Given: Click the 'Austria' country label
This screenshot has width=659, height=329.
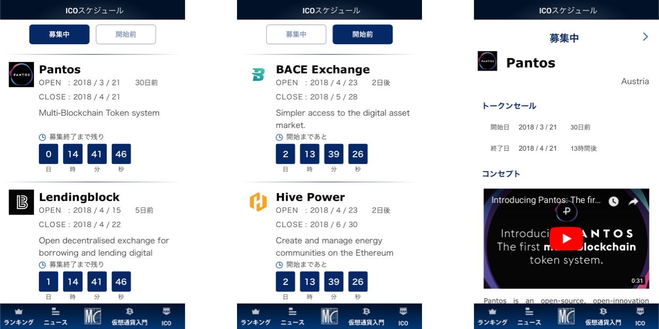Looking at the screenshot, I should 635,82.
